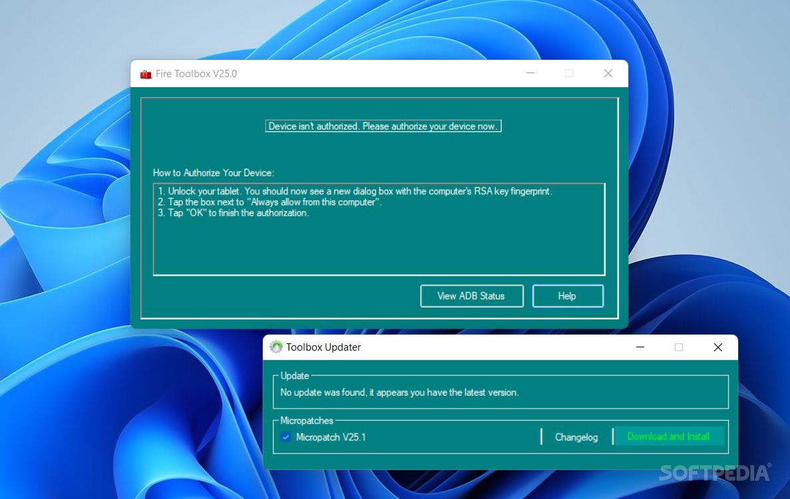Minimize the Fire Toolbox window
The image size is (790, 499).
[x=530, y=73]
